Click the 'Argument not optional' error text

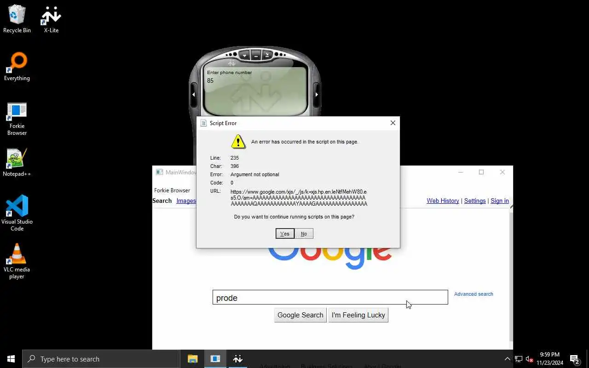[x=254, y=174]
